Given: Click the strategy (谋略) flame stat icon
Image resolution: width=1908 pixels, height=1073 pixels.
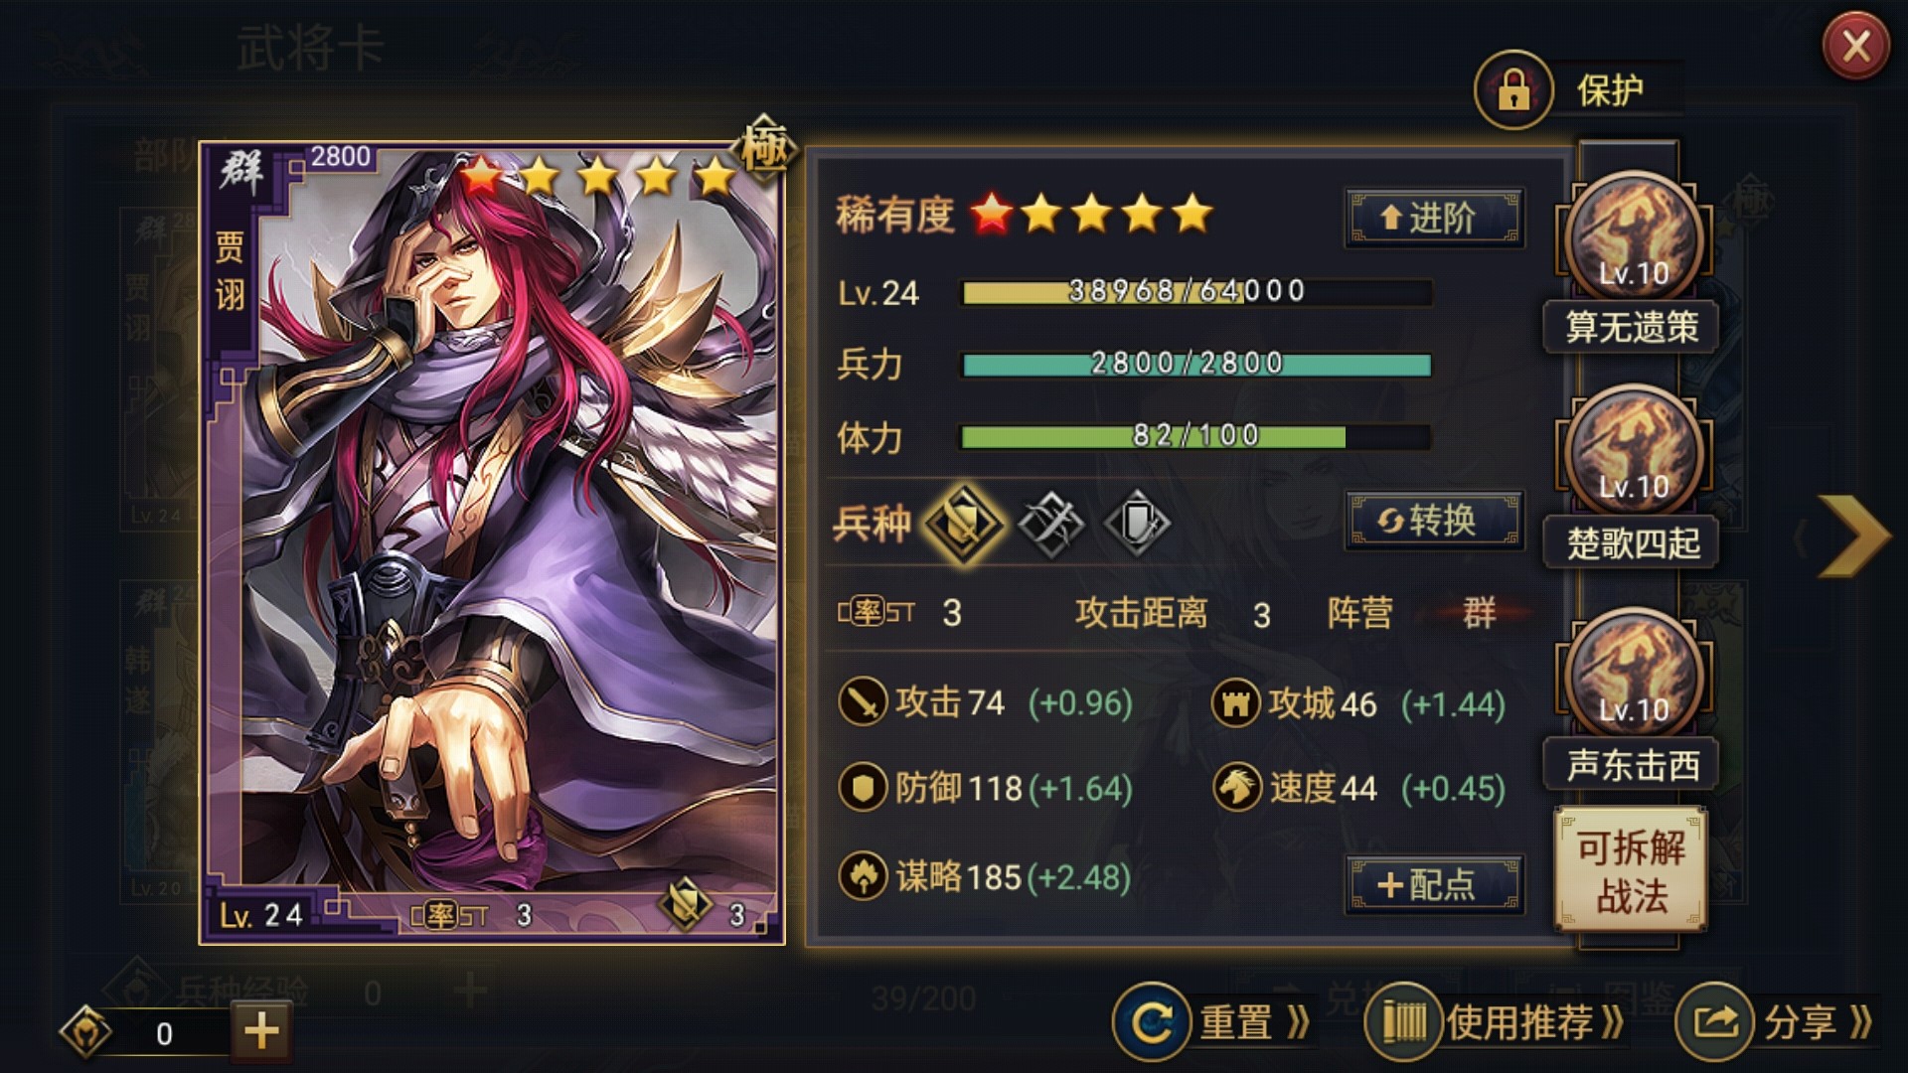Looking at the screenshot, I should [x=863, y=876].
